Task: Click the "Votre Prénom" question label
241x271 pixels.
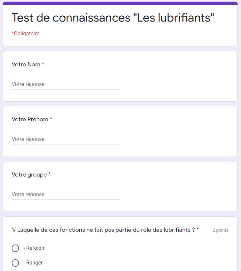Action: point(30,119)
